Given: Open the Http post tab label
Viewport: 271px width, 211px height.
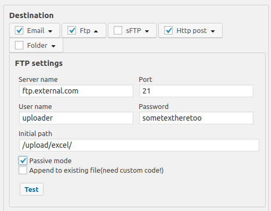Looking at the screenshot, I should point(191,31).
